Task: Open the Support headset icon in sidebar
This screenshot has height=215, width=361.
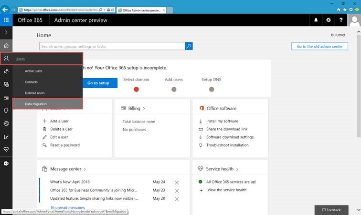Action: point(6,111)
